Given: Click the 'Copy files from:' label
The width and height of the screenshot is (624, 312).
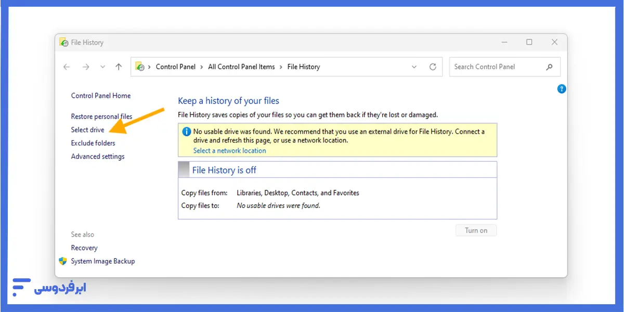Looking at the screenshot, I should tap(204, 193).
